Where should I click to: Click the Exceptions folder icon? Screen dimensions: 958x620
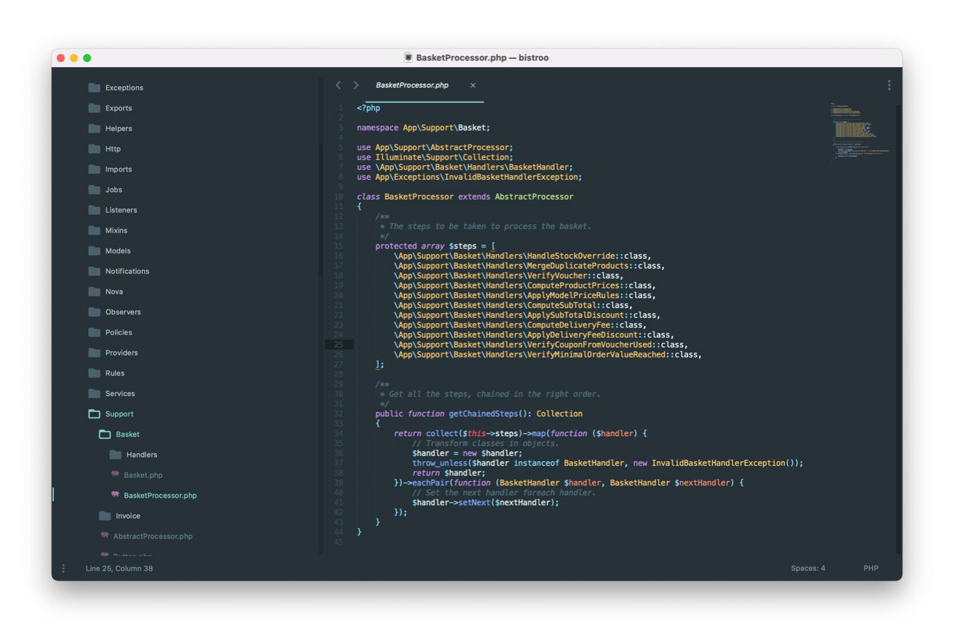coord(94,87)
